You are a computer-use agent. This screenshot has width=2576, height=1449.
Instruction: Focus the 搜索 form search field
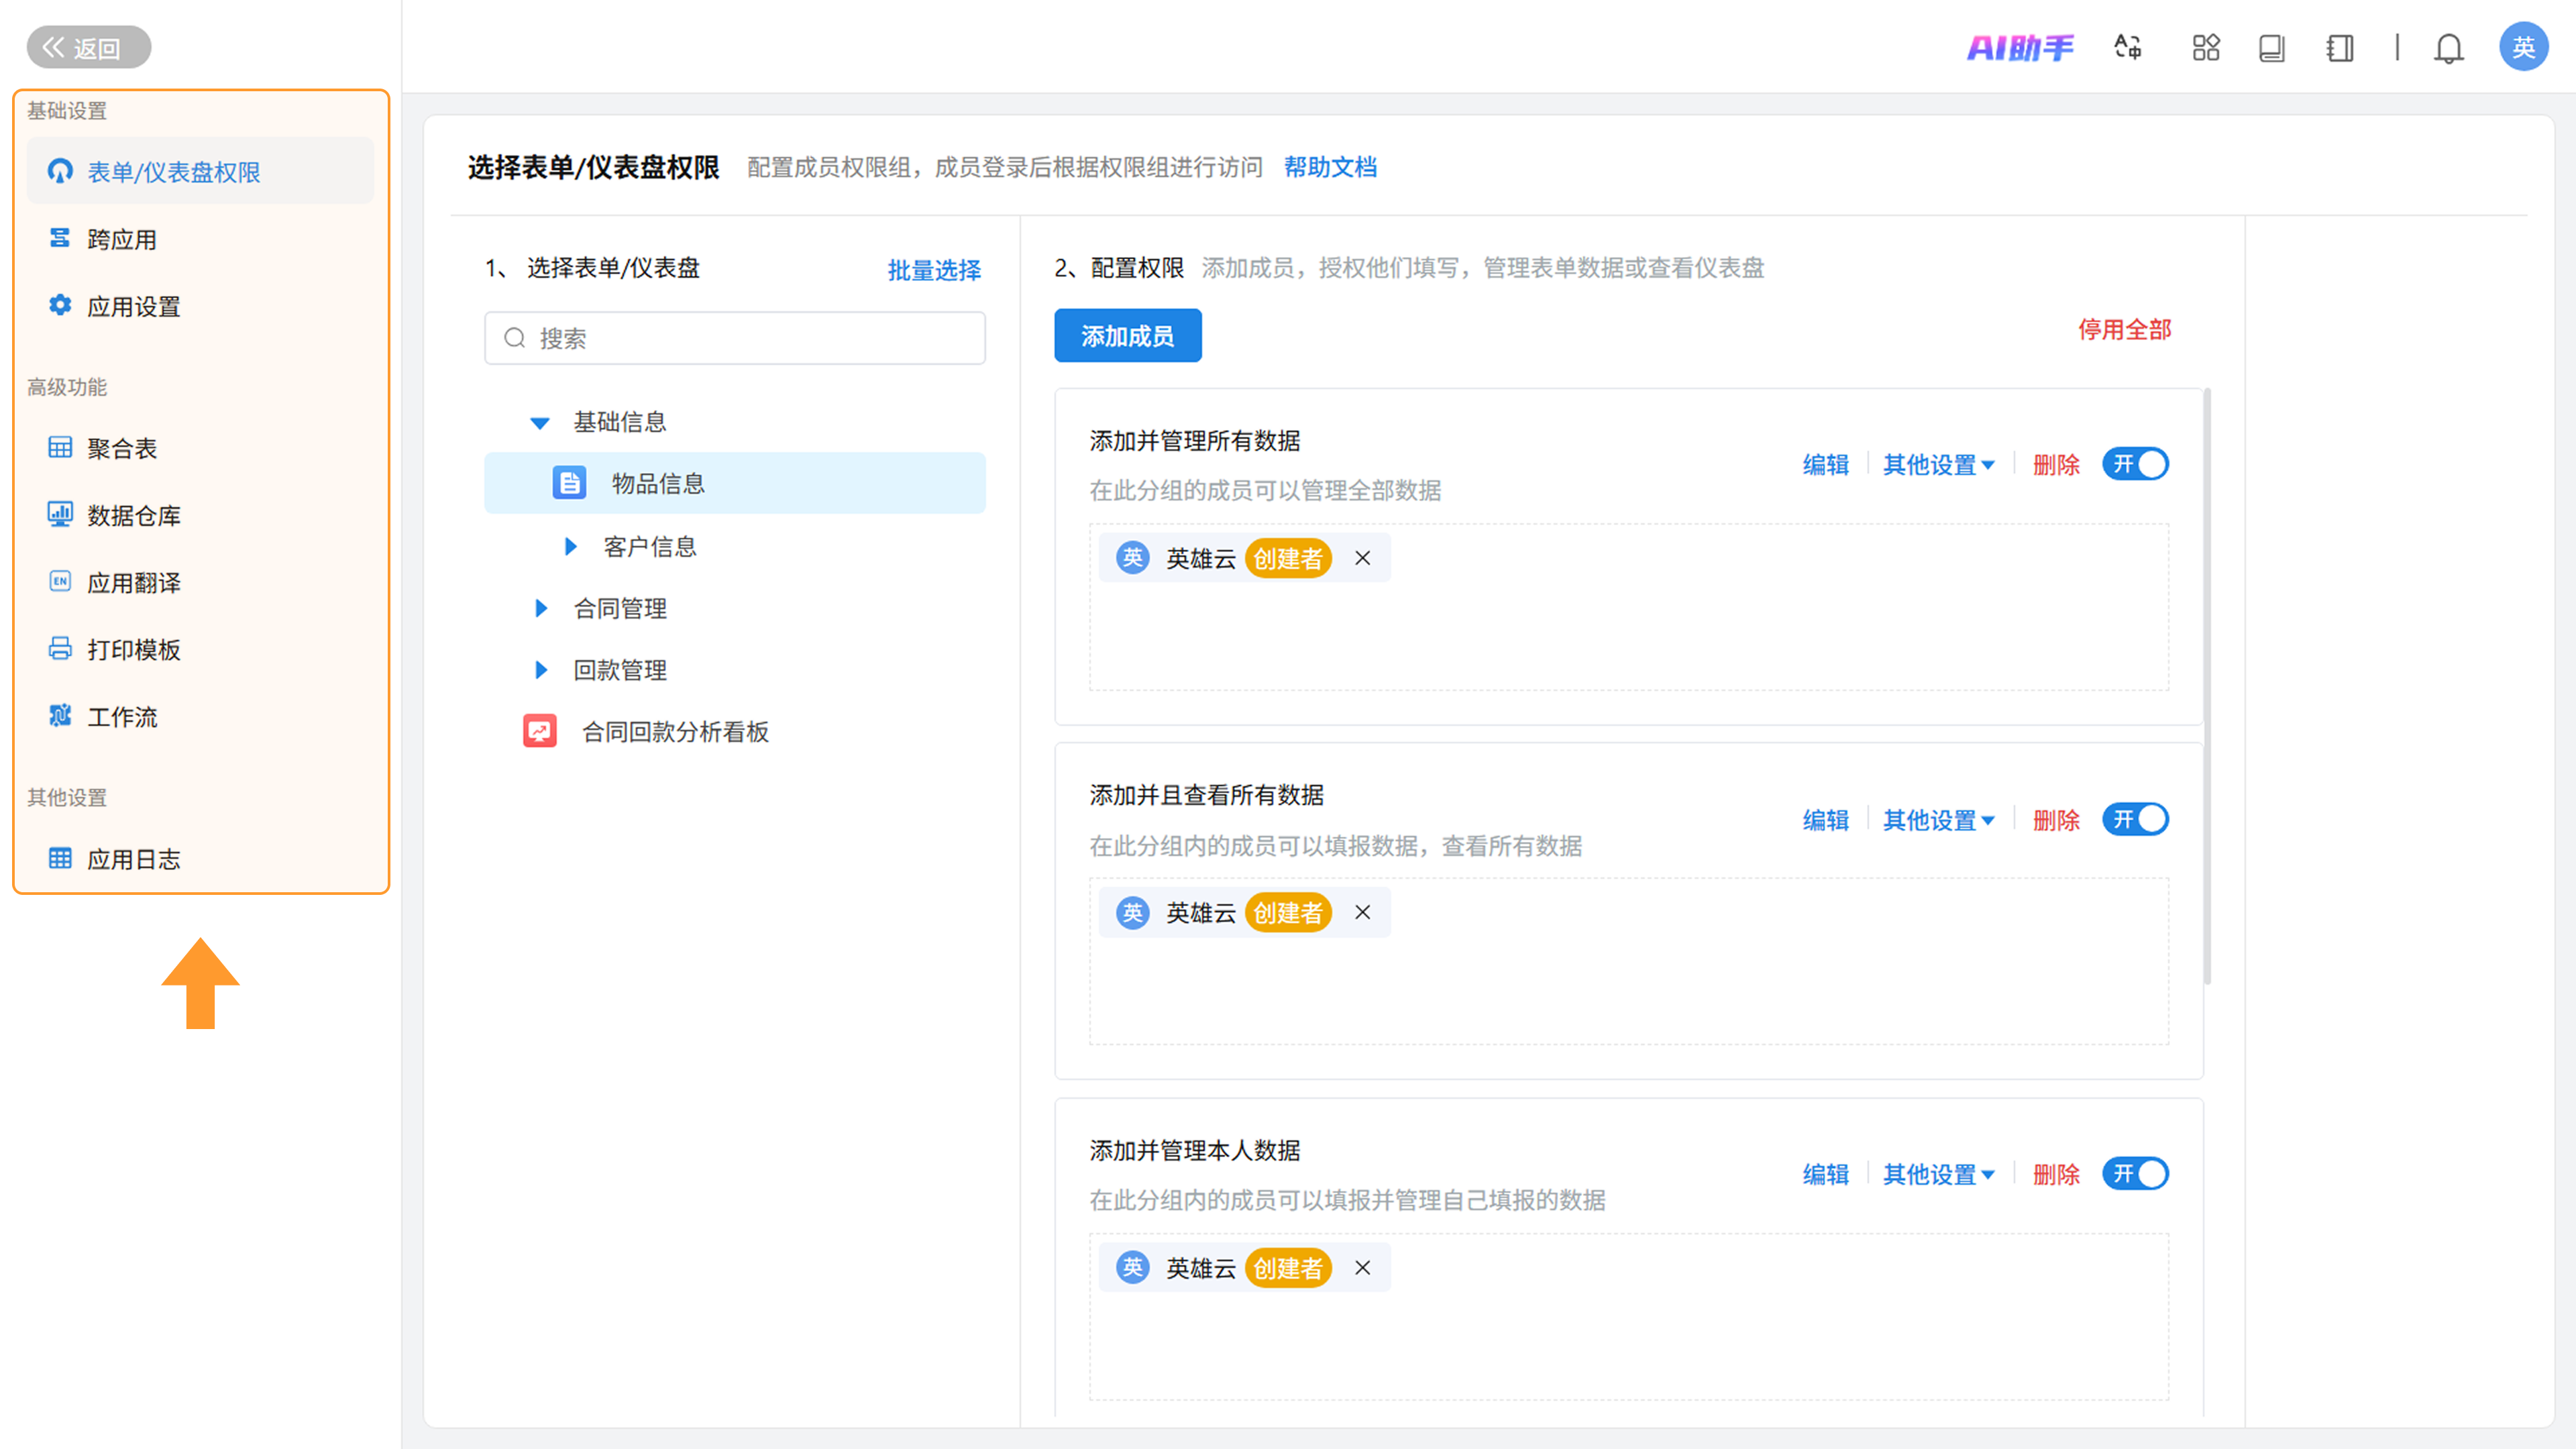(x=735, y=338)
